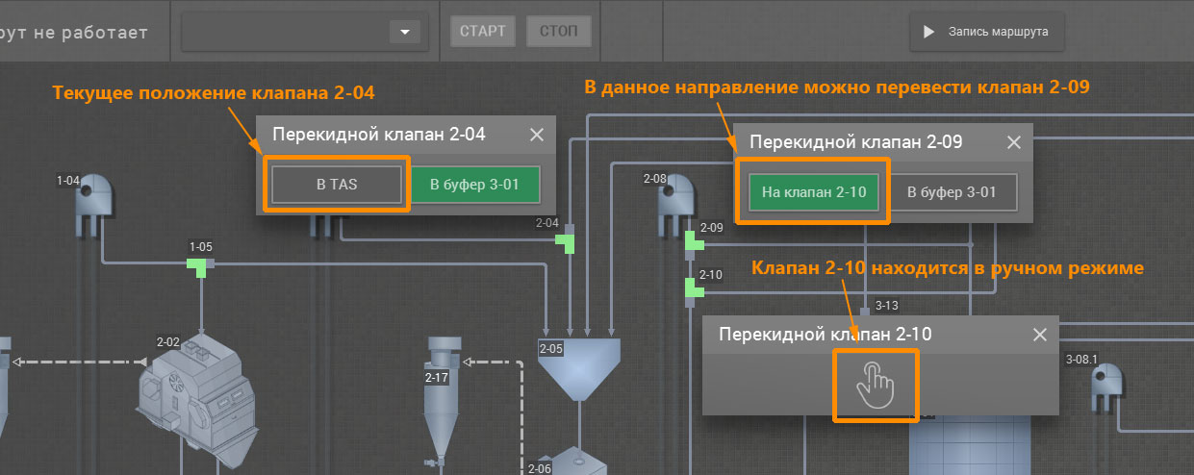Switch valve 2-04 to the 'В TAS' position
1194x475 pixels.
click(336, 185)
